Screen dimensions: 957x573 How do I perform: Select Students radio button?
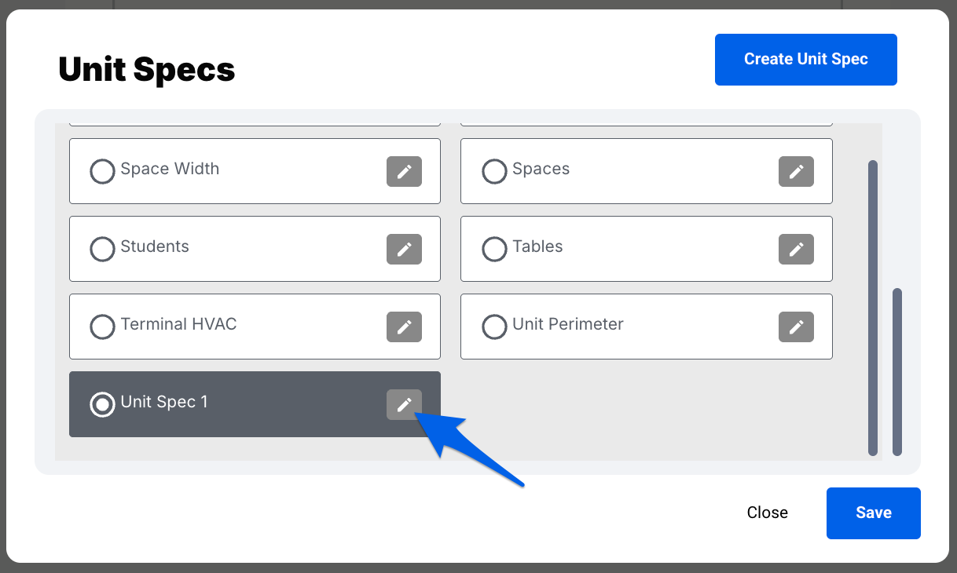102,250
